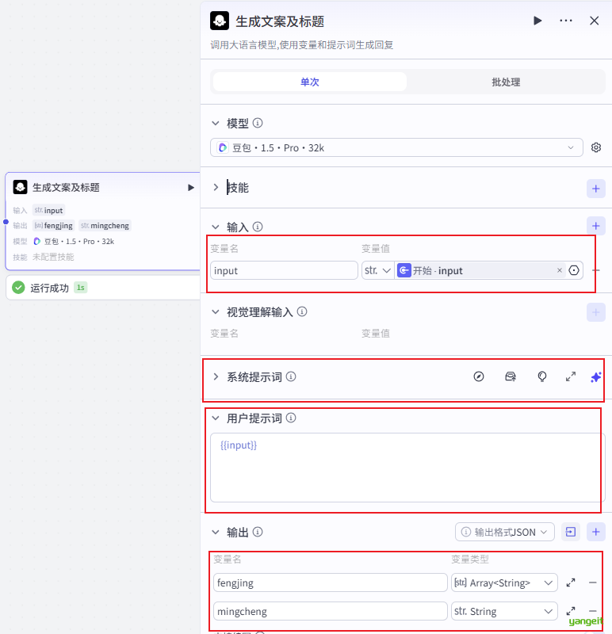Click the lightbulb icon in 系统提示词 row
The width and height of the screenshot is (612, 634).
coord(542,377)
